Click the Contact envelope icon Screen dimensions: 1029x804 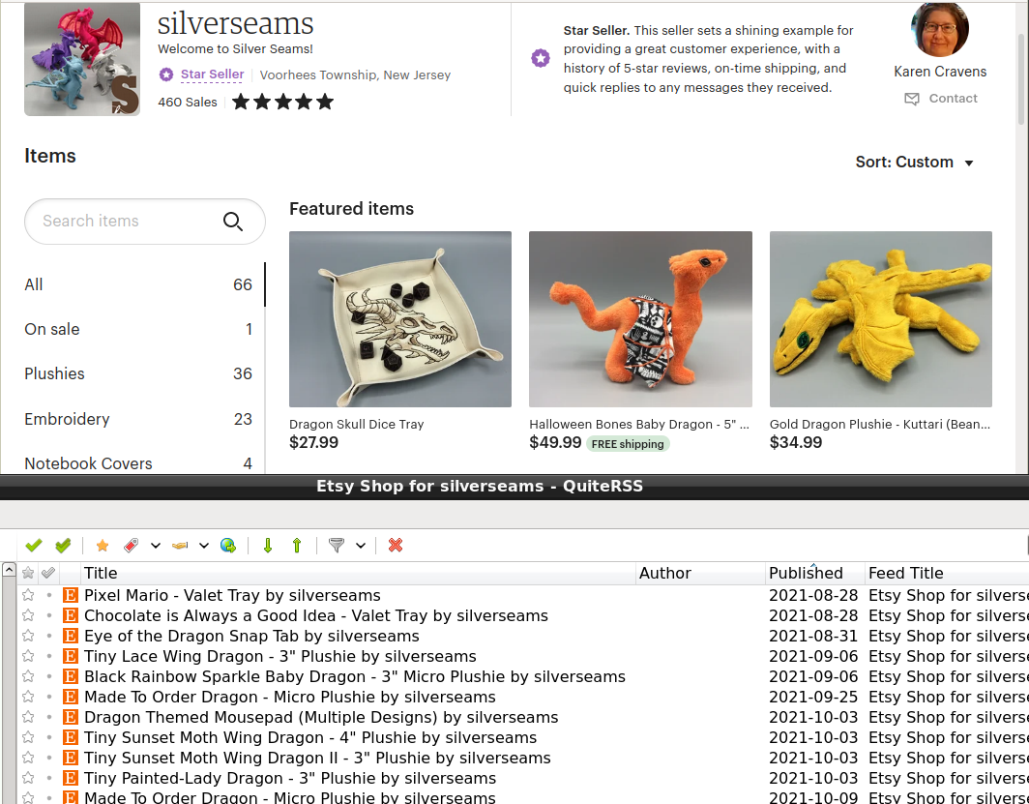pyautogui.click(x=912, y=99)
